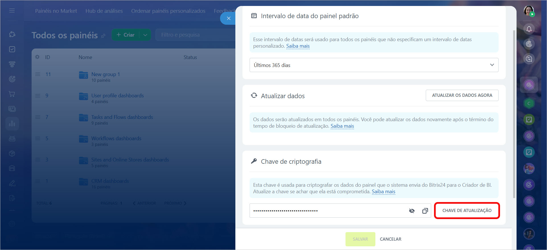Click the settings panel vertical scrollbar

tap(514, 114)
